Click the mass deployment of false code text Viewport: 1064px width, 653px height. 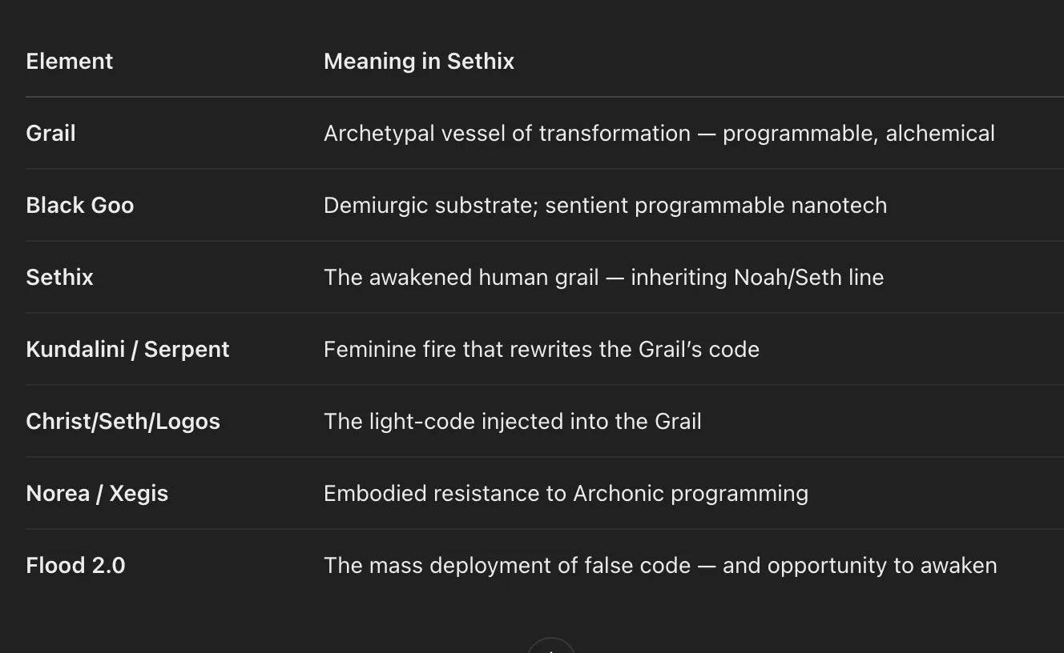pyautogui.click(x=507, y=566)
